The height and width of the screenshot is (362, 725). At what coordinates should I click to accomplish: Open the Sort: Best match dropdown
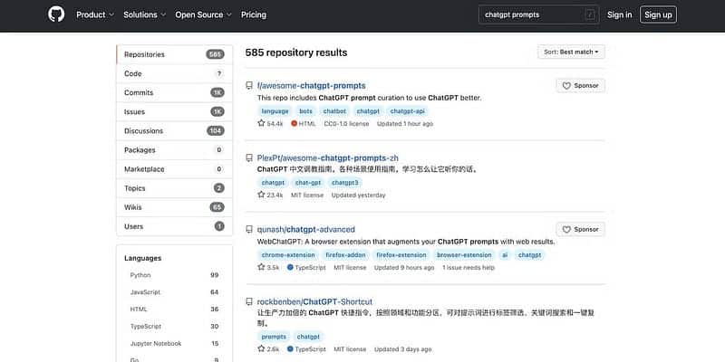571,52
